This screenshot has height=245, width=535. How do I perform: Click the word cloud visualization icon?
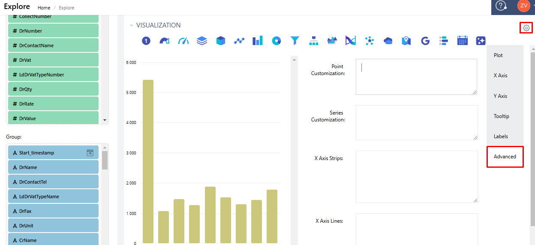(388, 41)
